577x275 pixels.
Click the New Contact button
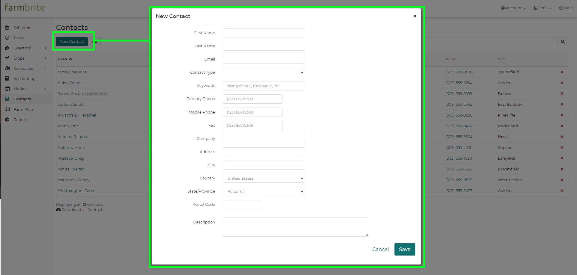click(x=72, y=42)
